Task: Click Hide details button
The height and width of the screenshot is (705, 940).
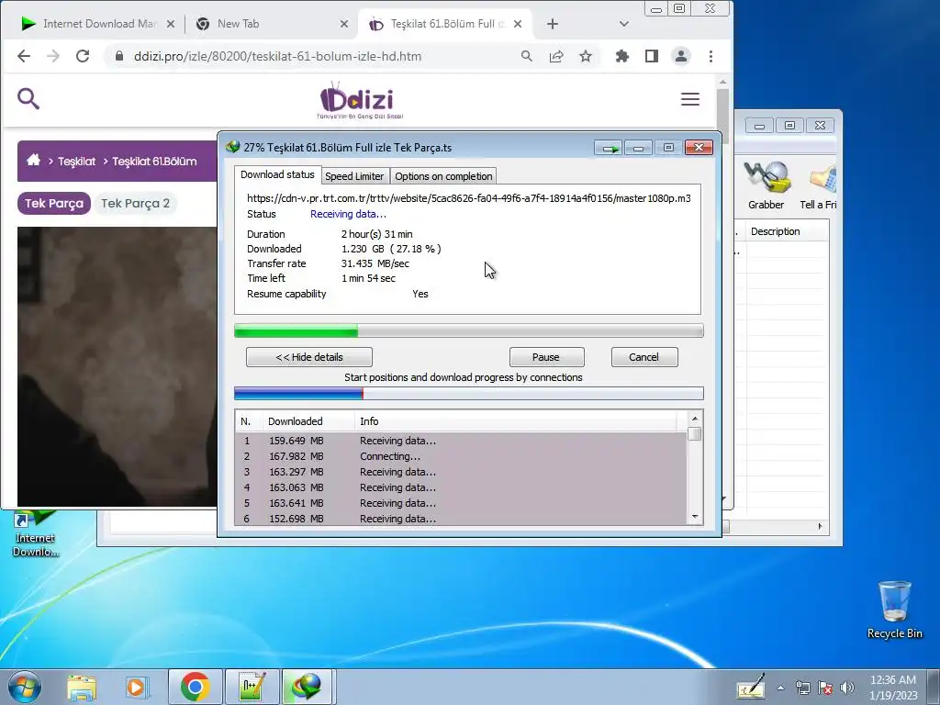Action: pos(309,357)
